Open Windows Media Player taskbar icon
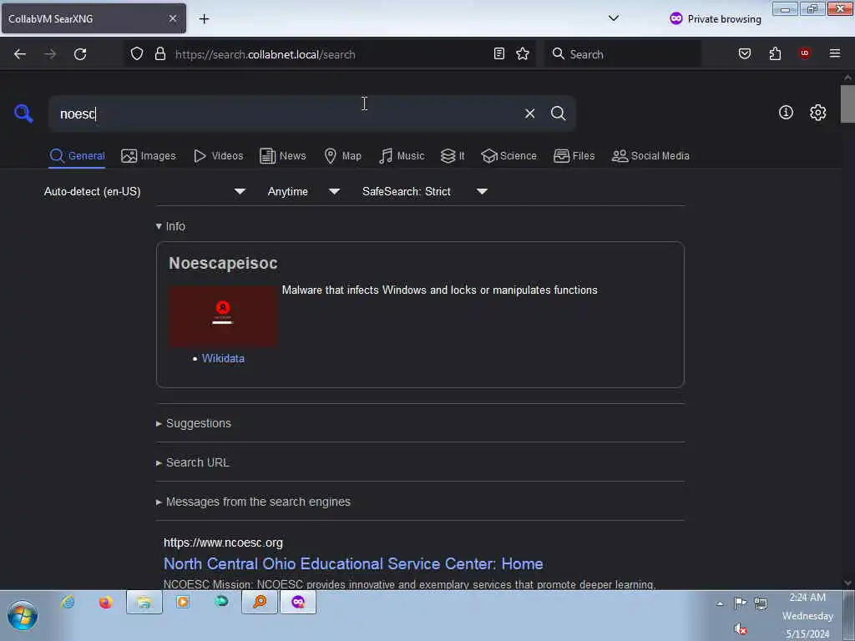The height and width of the screenshot is (641, 855). pos(183,603)
